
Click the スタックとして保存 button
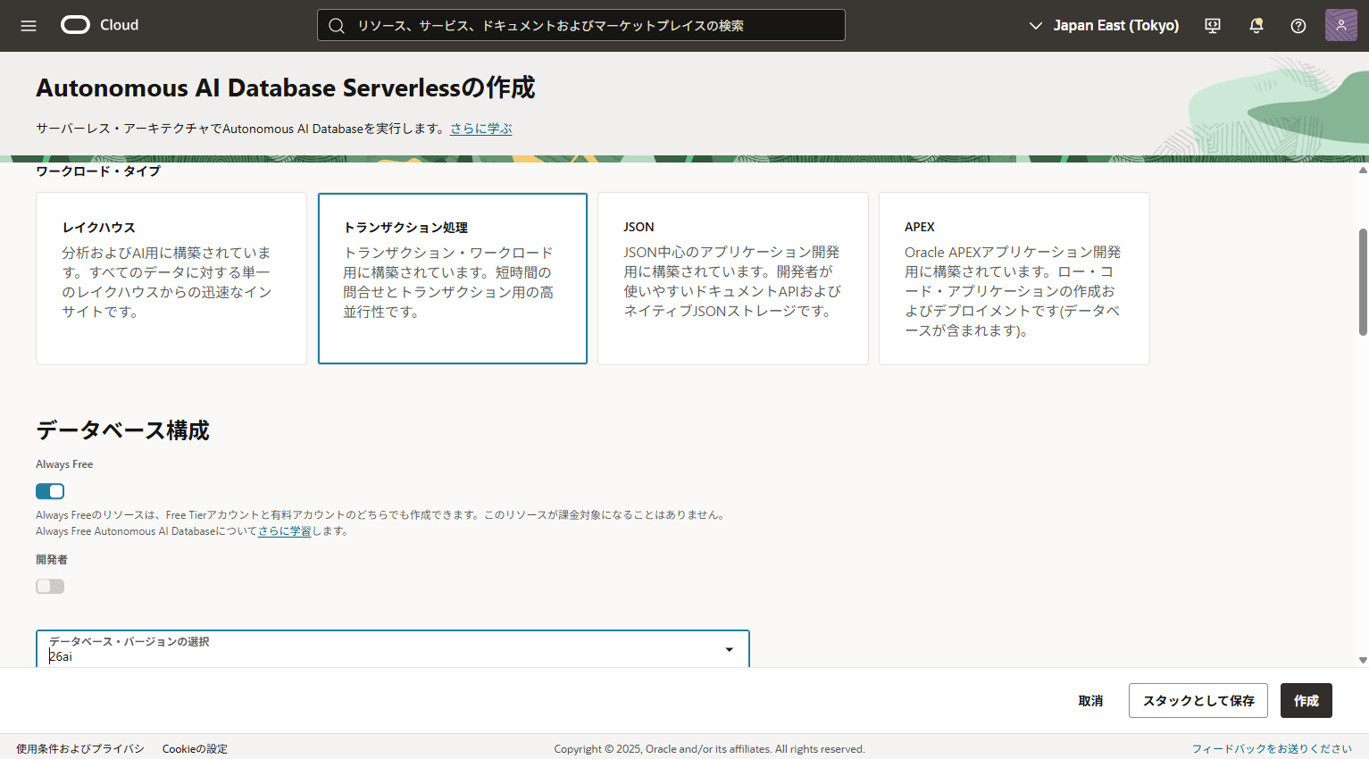click(1198, 701)
